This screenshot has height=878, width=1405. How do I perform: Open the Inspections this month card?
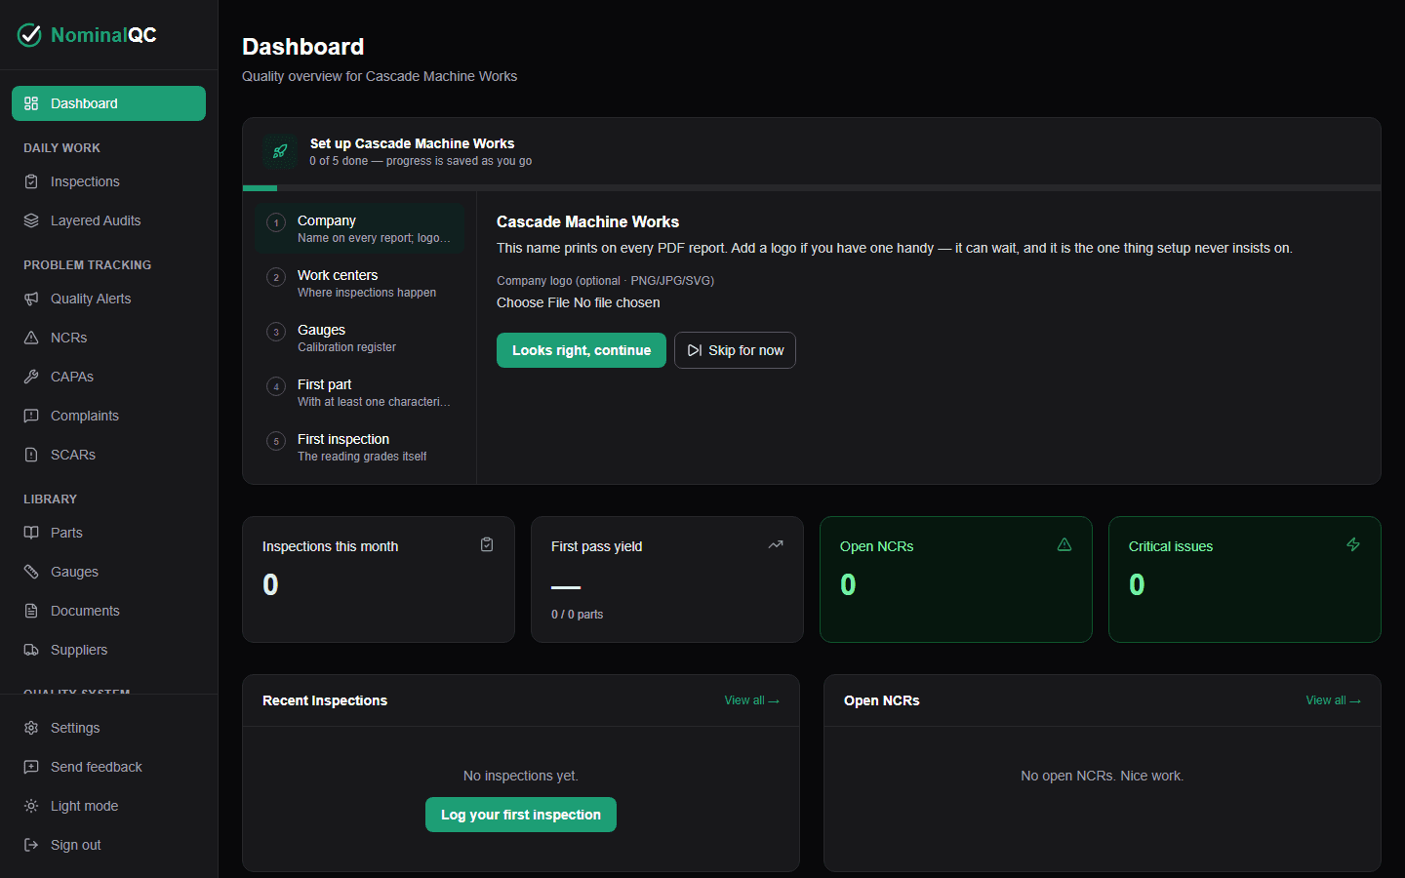[379, 579]
